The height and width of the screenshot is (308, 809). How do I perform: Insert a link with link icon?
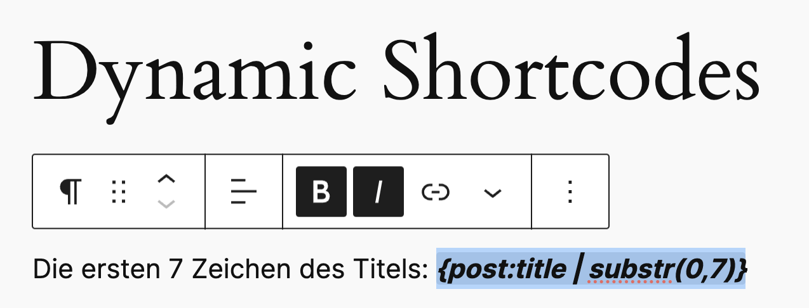[436, 191]
